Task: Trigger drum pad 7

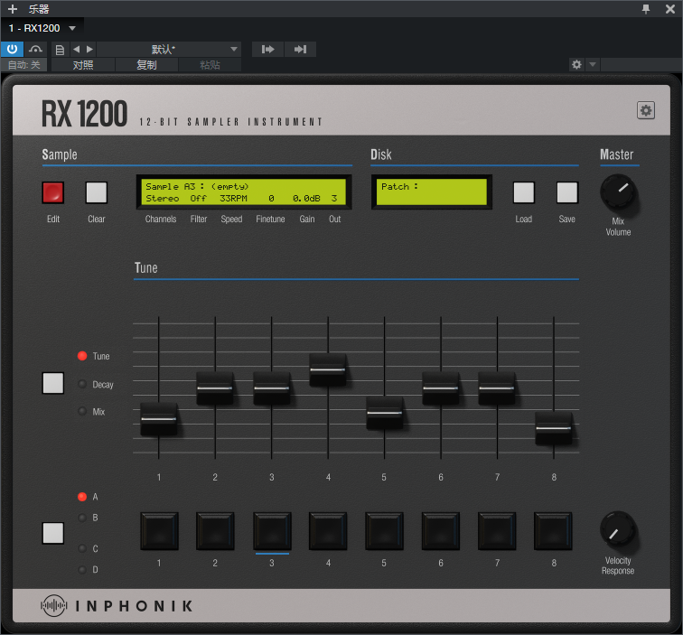Action: tap(497, 531)
